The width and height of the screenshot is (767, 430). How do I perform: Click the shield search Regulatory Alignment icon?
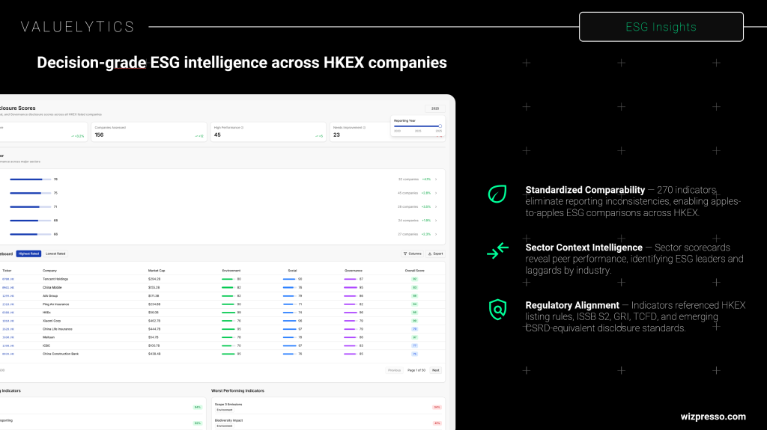[497, 309]
